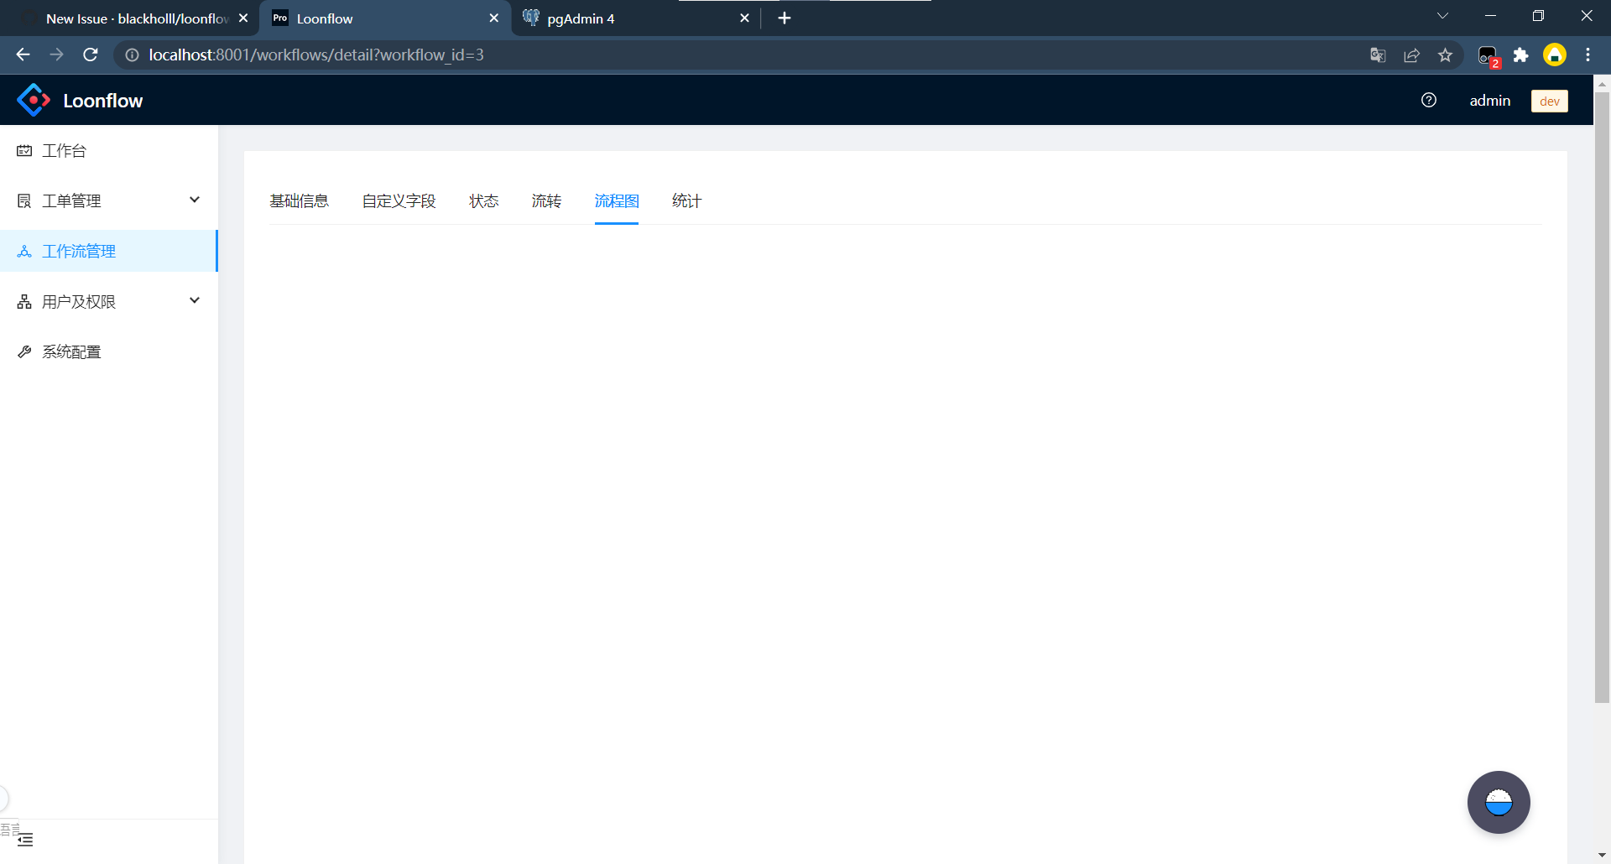Collapse sidebar with the bottom fold icon
1611x864 pixels.
[x=25, y=840]
